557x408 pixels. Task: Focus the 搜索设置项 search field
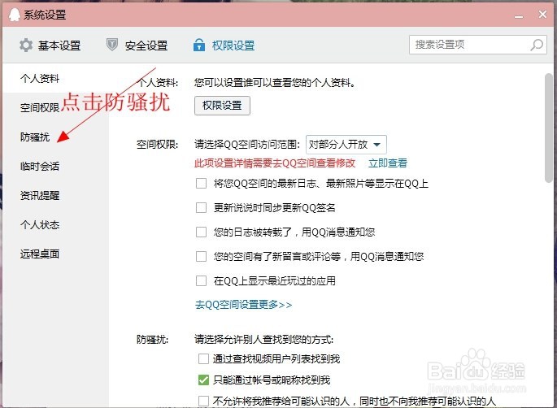point(478,45)
